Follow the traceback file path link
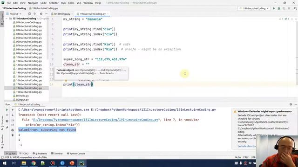298x167 pixels. (x=95, y=120)
